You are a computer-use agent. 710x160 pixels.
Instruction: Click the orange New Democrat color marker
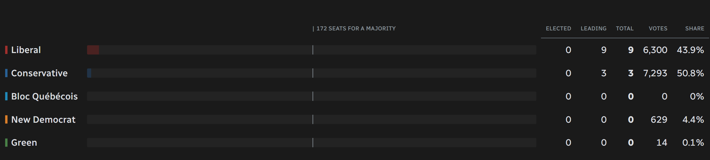(x=6, y=119)
